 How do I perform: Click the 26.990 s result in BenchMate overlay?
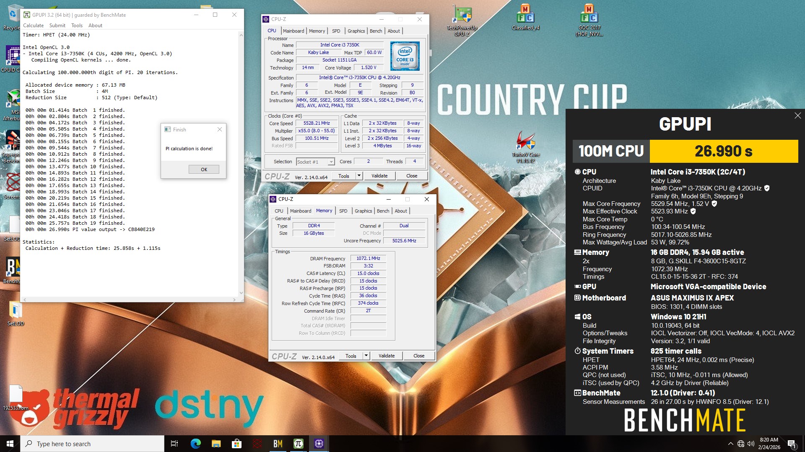(x=723, y=151)
